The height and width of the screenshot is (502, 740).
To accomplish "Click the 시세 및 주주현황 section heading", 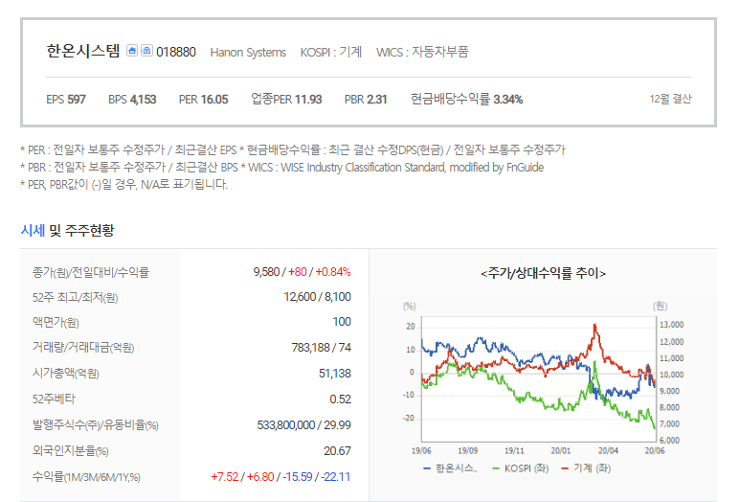I will pos(67,231).
